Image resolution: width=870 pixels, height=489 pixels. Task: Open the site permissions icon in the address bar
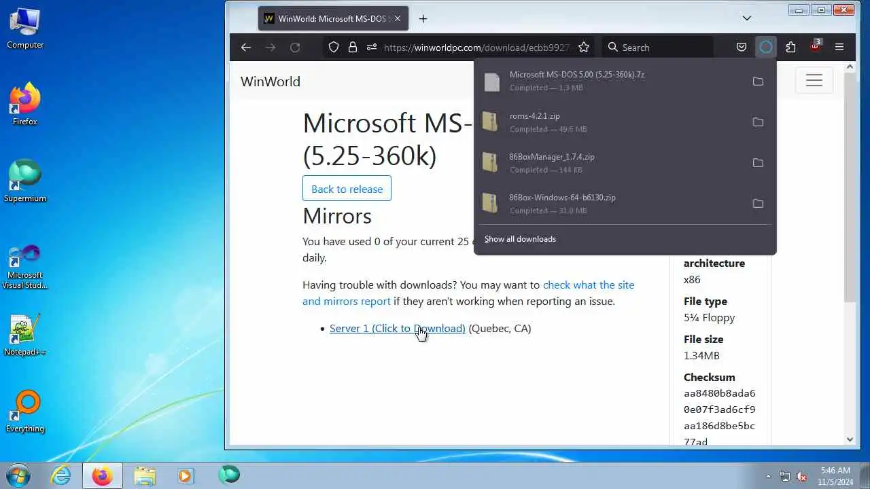371,48
